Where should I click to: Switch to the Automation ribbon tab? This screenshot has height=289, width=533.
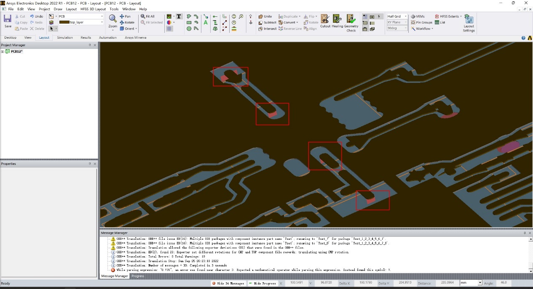click(x=108, y=37)
